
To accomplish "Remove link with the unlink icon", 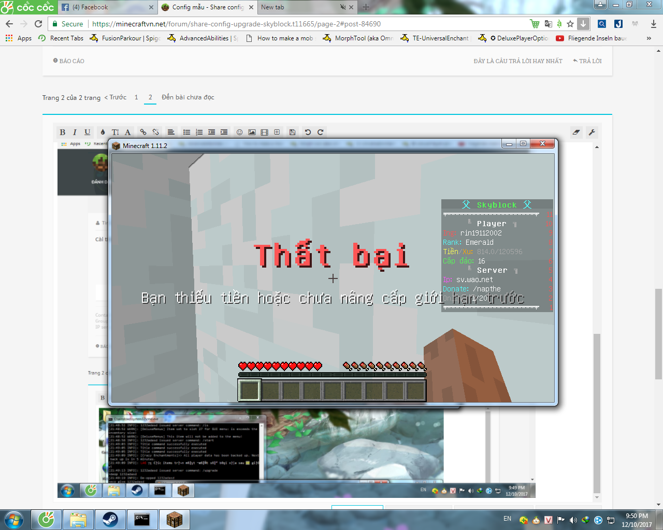I will [155, 132].
